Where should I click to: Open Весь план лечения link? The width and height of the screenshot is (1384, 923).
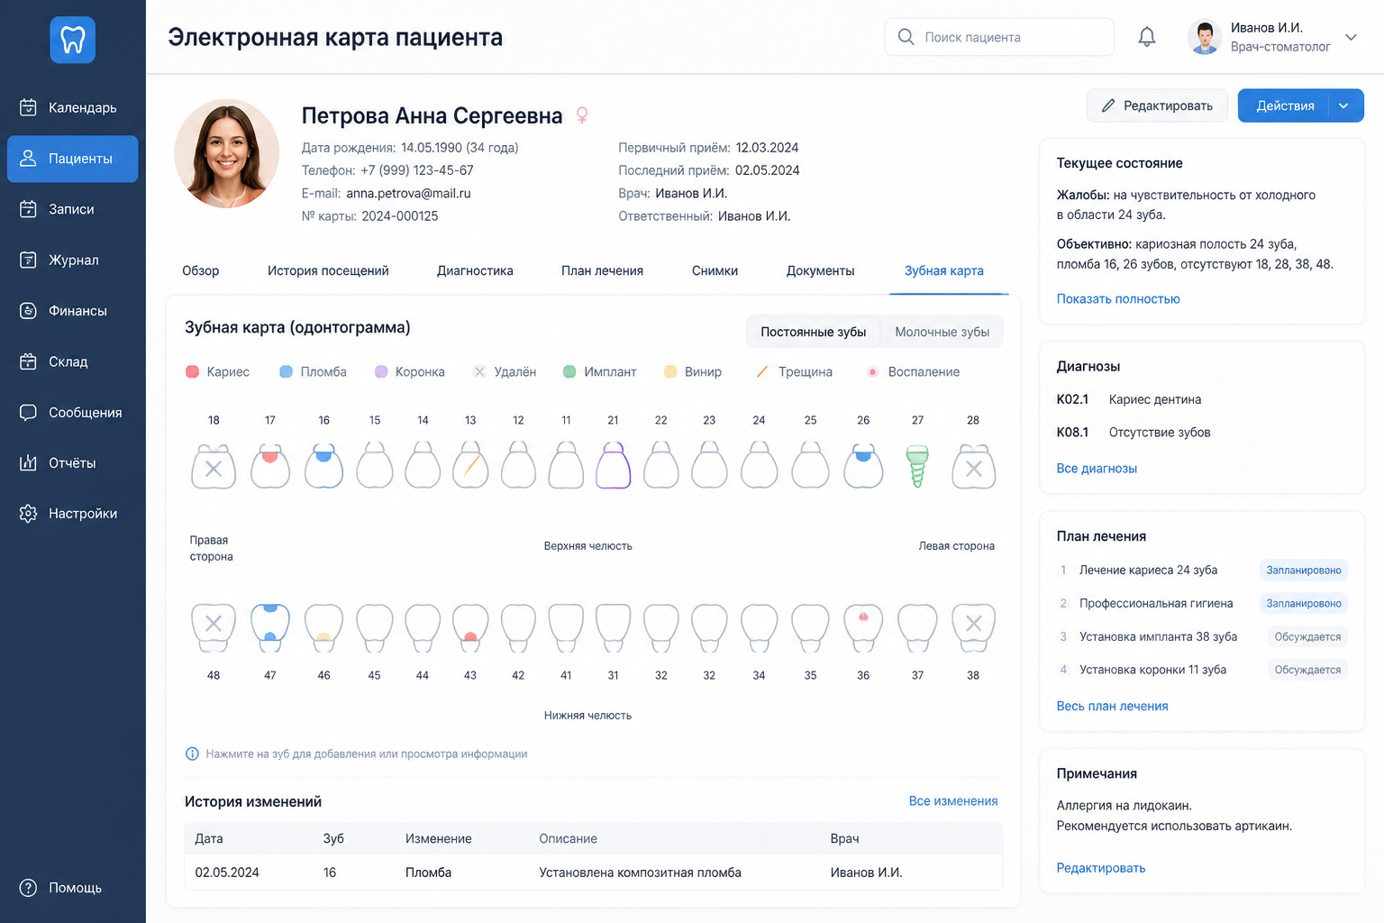point(1112,706)
